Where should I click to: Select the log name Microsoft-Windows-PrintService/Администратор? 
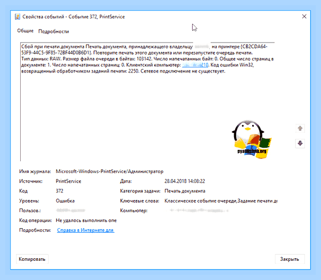pyautogui.click(x=110, y=171)
